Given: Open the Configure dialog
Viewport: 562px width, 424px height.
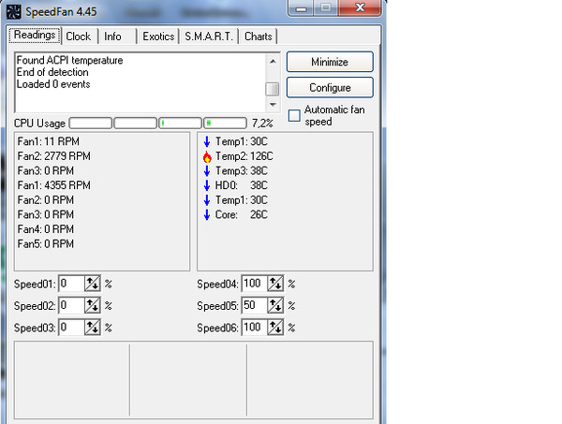Looking at the screenshot, I should [330, 88].
